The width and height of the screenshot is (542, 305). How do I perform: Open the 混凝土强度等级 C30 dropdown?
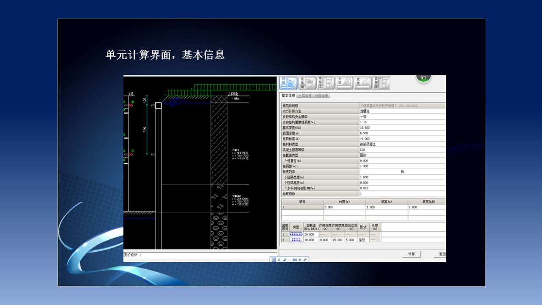coord(401,150)
